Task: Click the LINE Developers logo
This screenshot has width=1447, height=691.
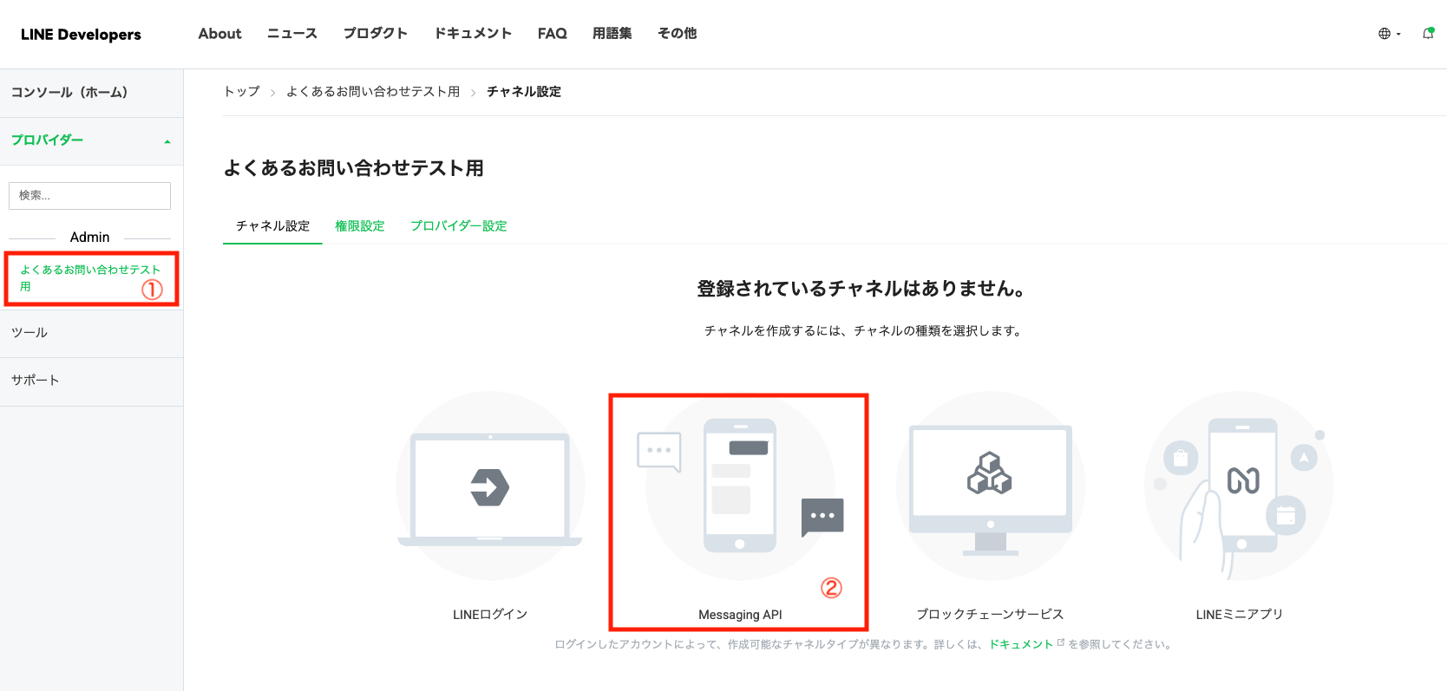Action: coord(81,35)
